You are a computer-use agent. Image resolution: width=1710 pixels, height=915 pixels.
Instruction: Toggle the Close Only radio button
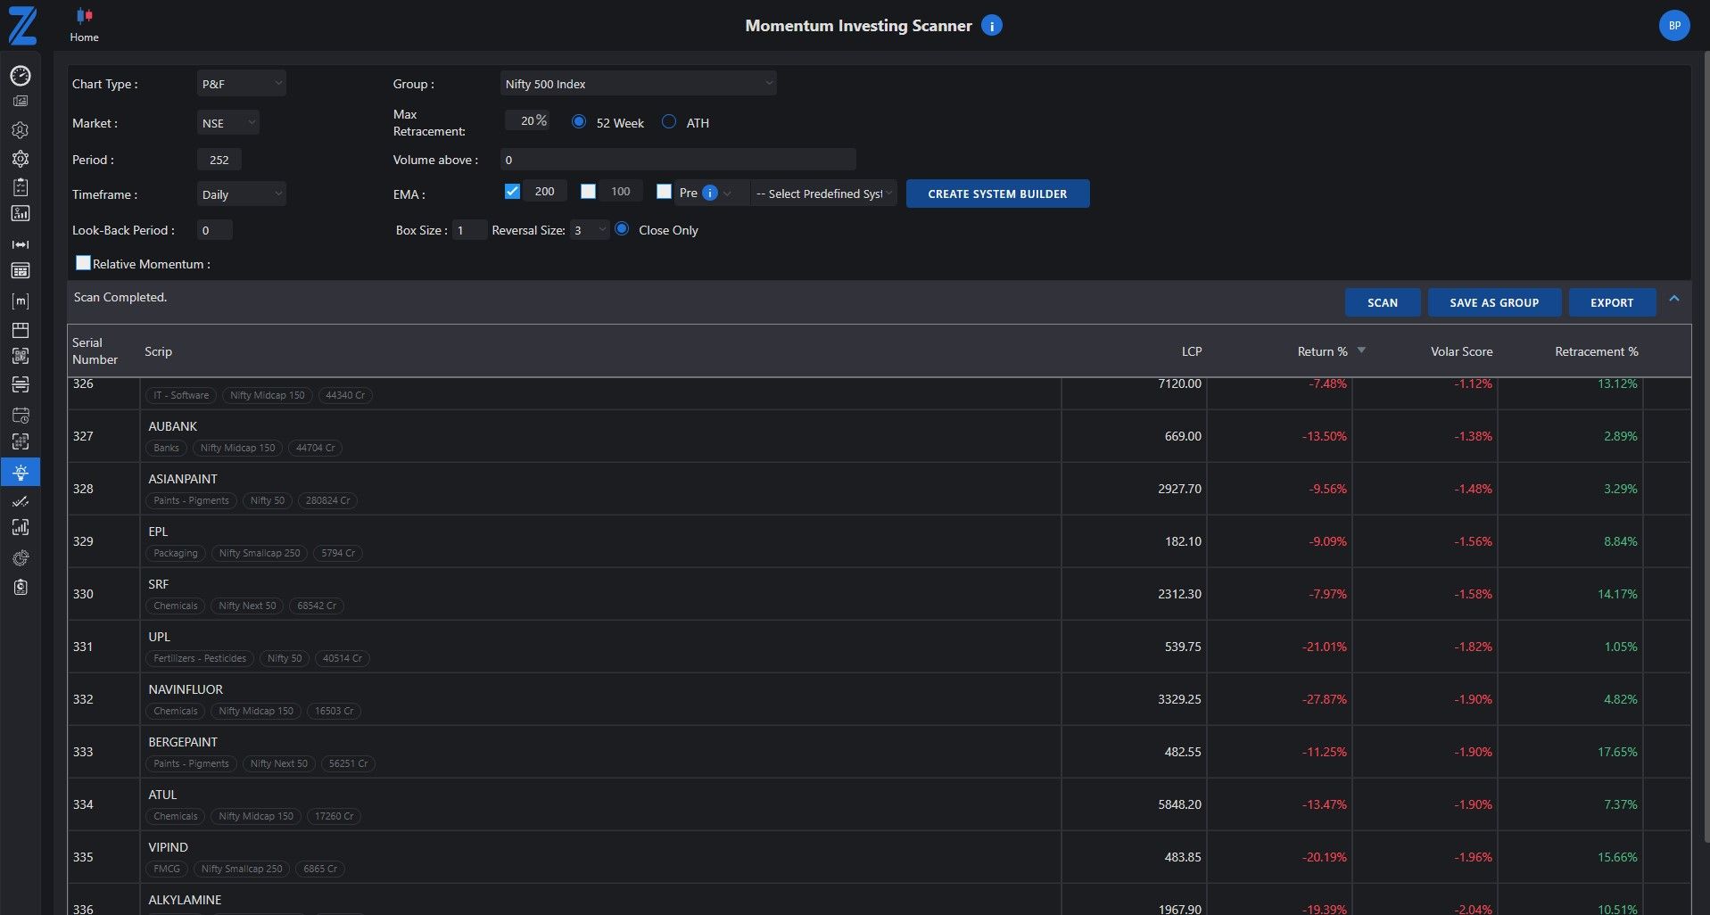622,228
